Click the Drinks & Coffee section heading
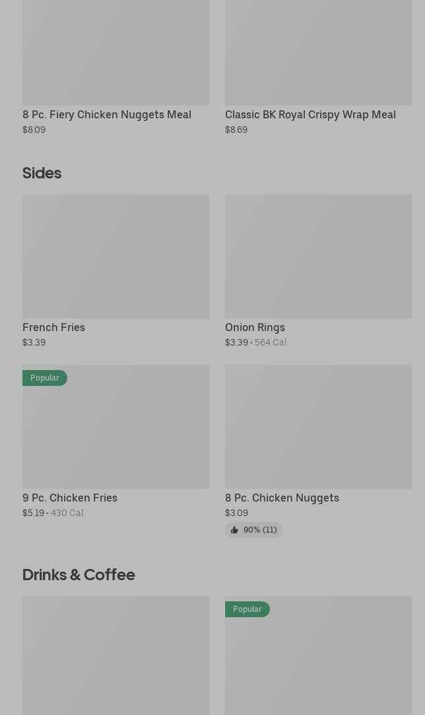 (79, 575)
